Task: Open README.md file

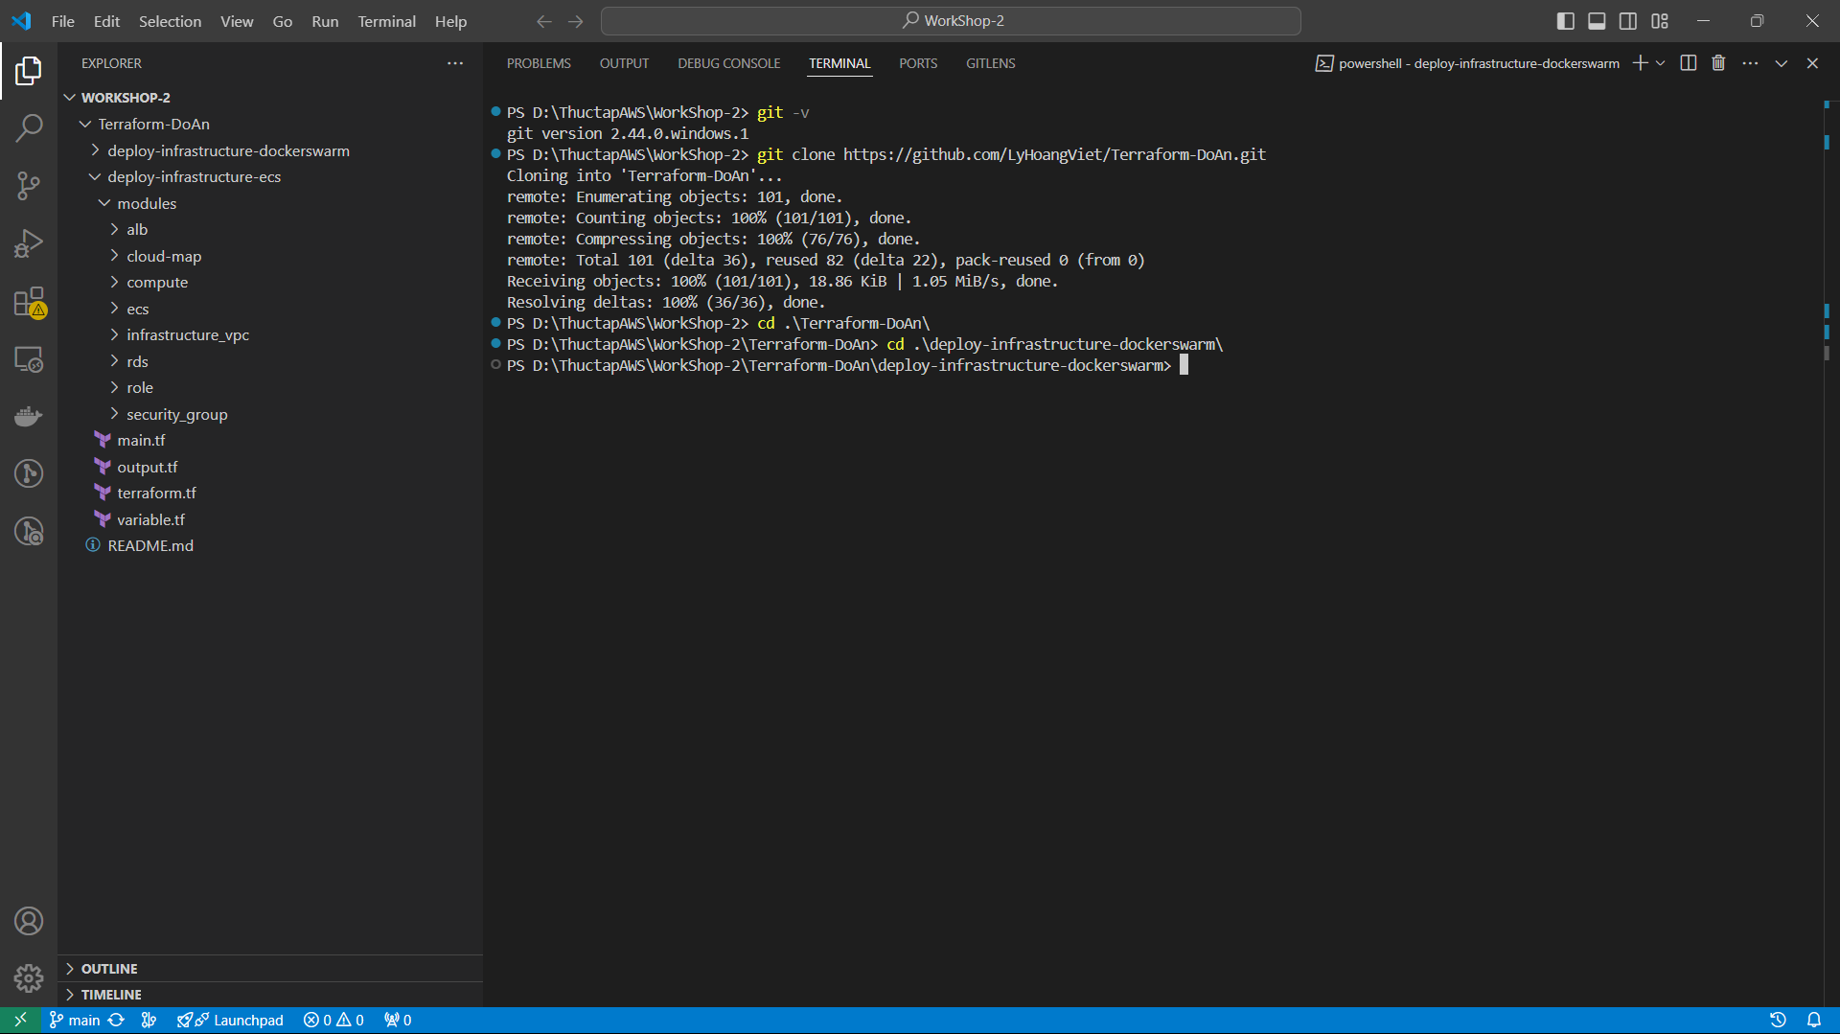Action: (x=150, y=545)
